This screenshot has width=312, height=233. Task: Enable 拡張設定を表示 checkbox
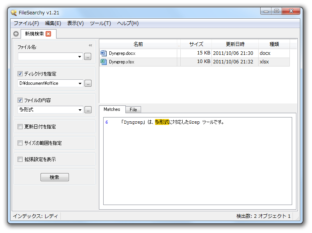[x=20, y=159]
